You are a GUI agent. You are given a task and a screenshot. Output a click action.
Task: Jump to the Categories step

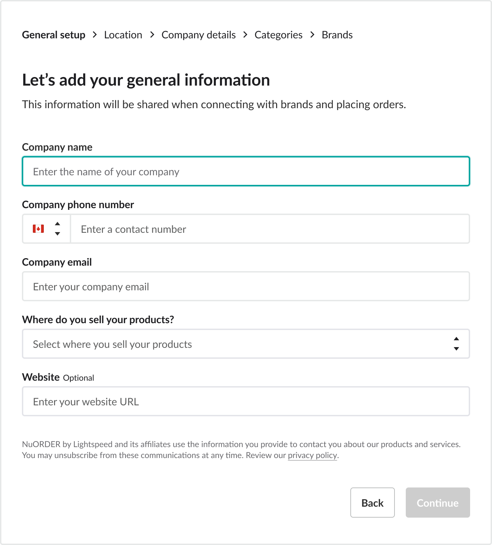pos(279,35)
